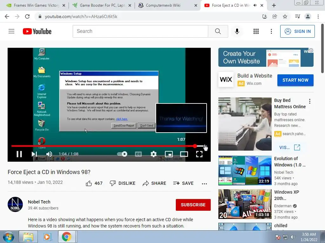Open Chrome three-dot menu
The image size is (325, 243).
(318, 16)
